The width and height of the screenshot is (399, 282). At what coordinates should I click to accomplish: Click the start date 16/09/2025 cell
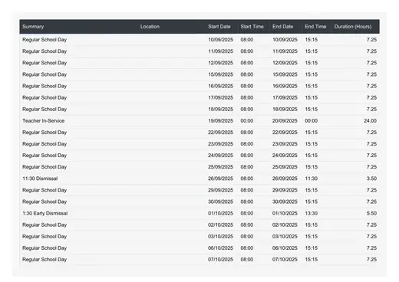220,86
